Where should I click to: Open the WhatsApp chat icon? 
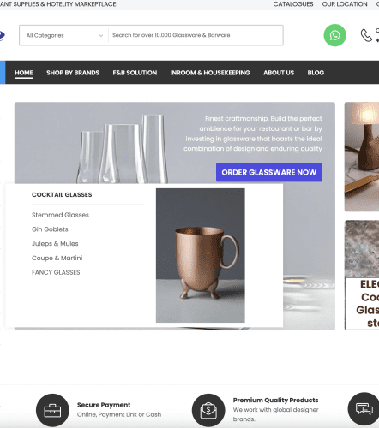click(x=334, y=35)
